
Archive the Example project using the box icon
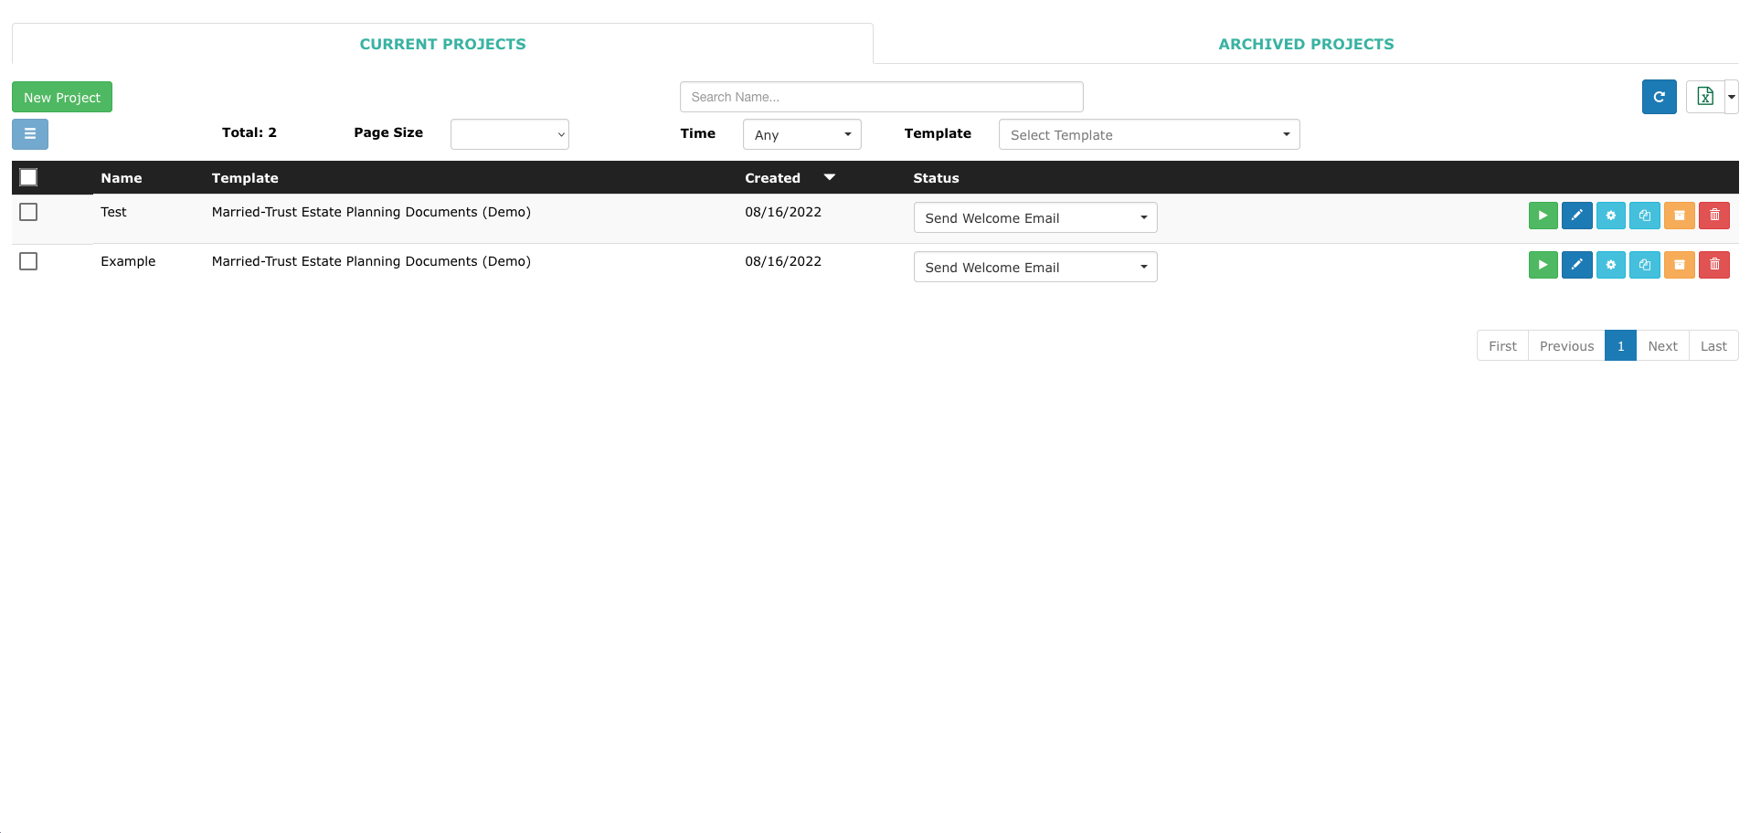pos(1679,265)
